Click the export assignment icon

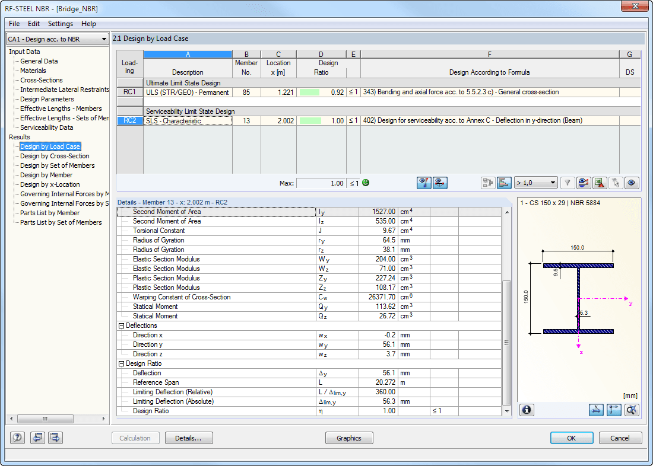[488, 183]
